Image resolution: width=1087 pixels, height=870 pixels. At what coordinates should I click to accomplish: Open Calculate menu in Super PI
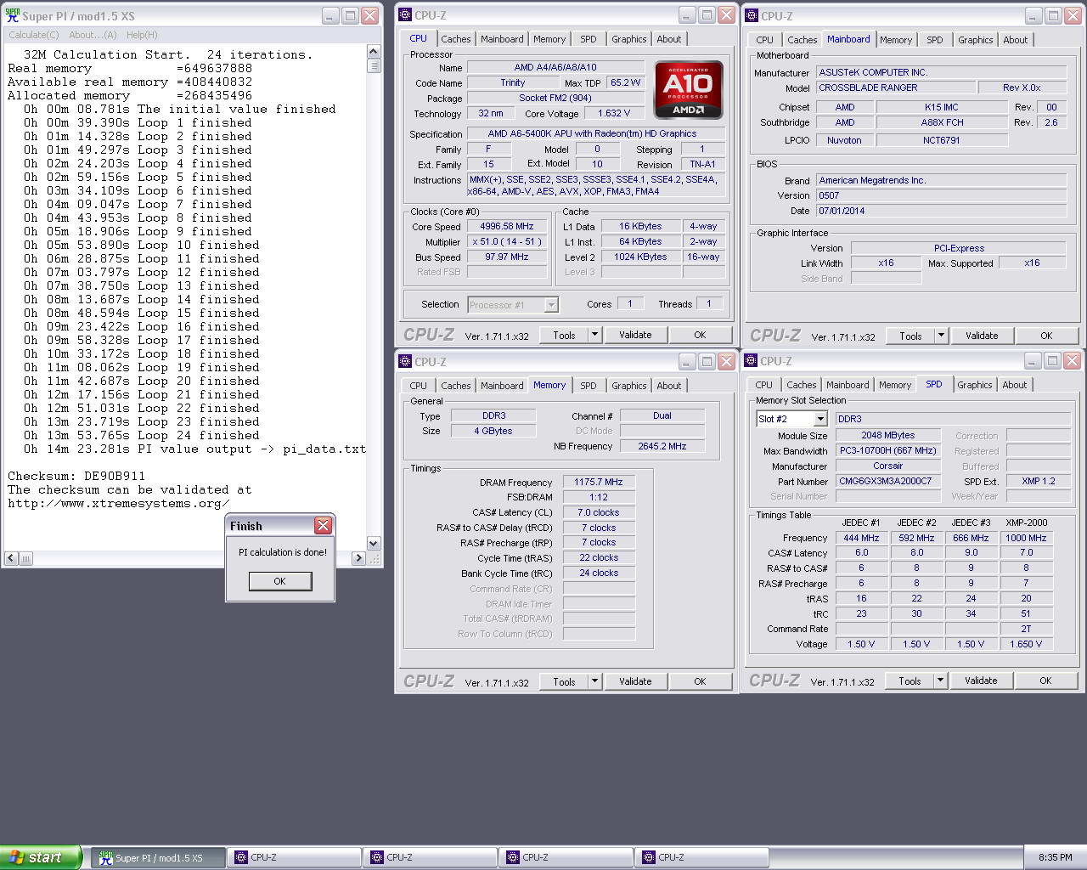[x=33, y=35]
